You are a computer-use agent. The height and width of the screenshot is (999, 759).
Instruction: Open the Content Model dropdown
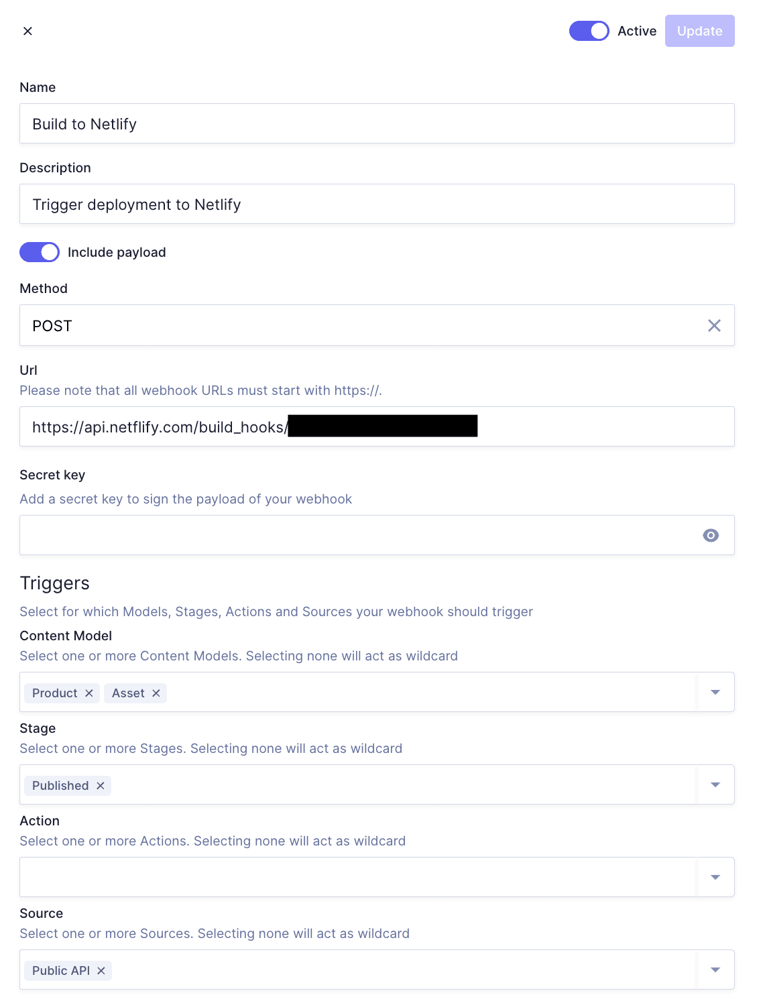click(x=715, y=692)
